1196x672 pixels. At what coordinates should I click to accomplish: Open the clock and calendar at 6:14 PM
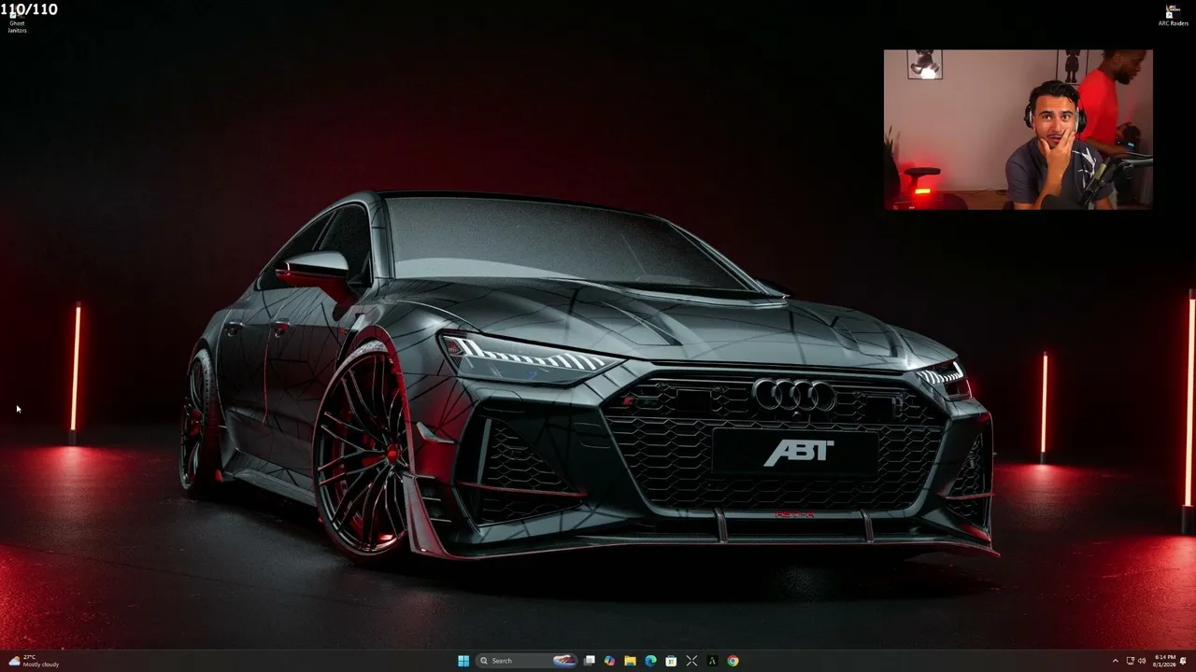tap(1164, 661)
